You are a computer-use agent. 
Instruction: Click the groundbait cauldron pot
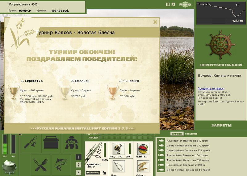pyautogui.click(x=9, y=167)
